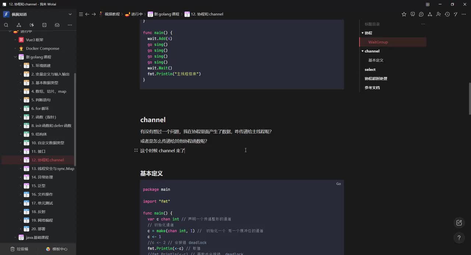Click the page vertical scrollbar thumb
471x255 pixels.
470,99
